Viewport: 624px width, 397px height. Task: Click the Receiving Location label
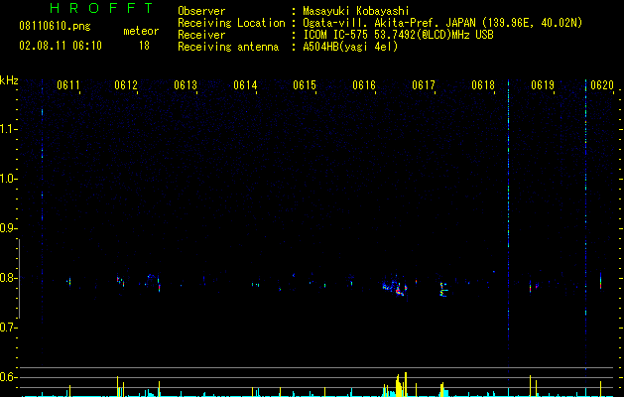click(x=231, y=23)
